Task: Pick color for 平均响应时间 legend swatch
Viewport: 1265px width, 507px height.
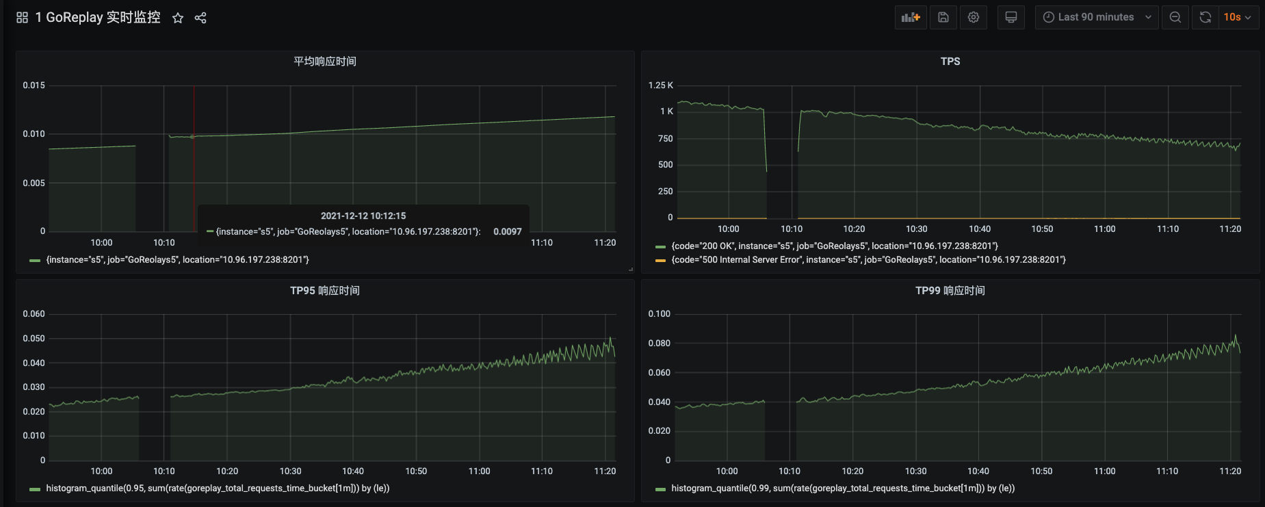Action: [35, 261]
